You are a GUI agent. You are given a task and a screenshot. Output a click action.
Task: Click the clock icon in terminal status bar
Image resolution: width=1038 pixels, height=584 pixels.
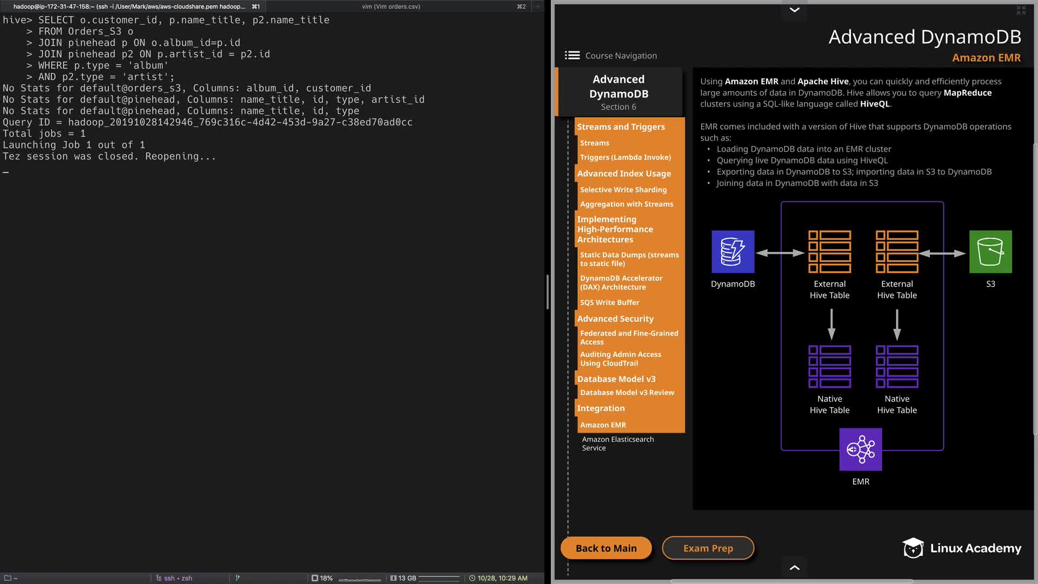click(472, 578)
